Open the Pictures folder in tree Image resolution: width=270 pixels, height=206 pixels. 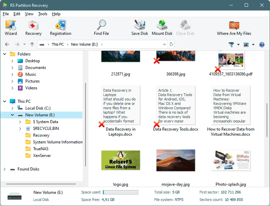(32, 81)
